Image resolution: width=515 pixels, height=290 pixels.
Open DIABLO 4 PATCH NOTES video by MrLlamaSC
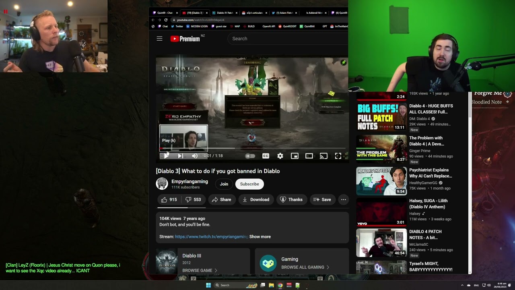425,234
